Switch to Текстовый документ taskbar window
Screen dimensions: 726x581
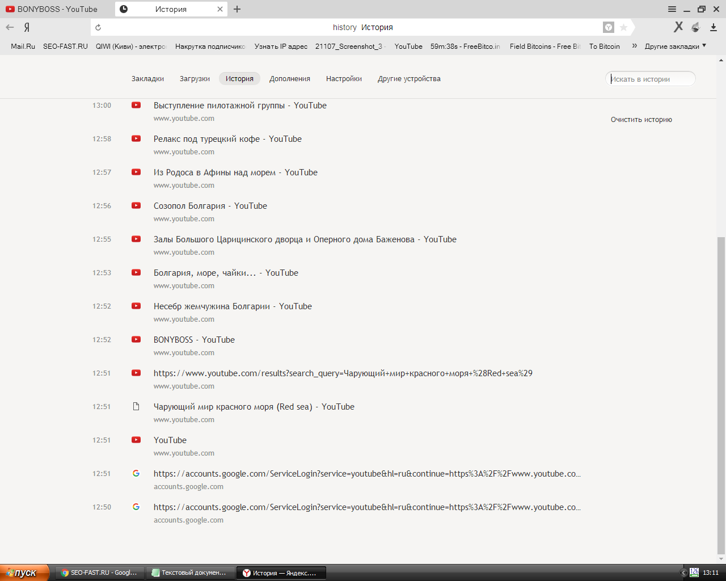click(190, 572)
